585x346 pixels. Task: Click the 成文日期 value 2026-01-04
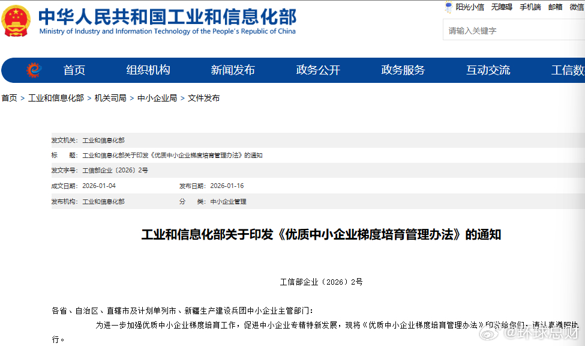pyautogui.click(x=99, y=186)
